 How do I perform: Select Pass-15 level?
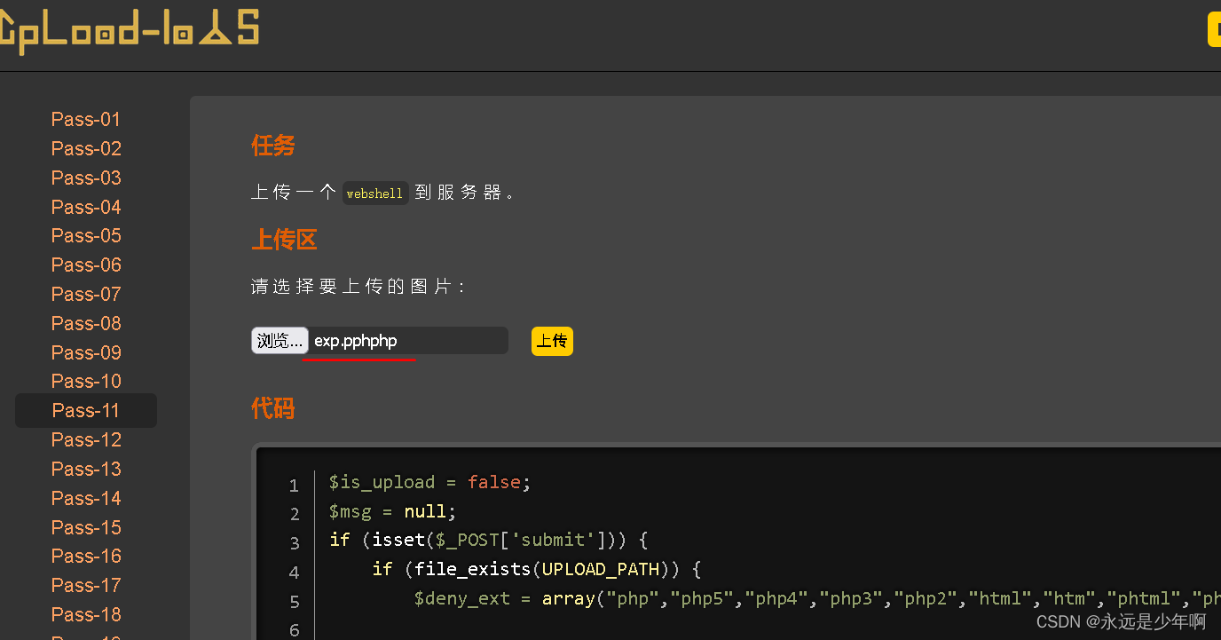(x=86, y=527)
